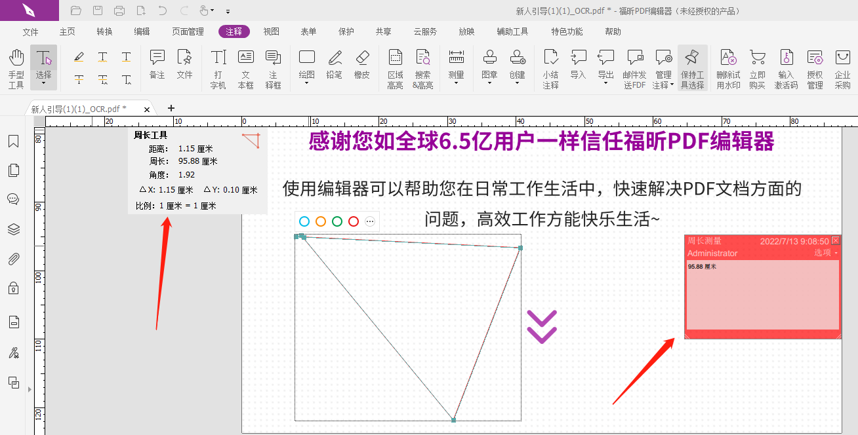Open the Bookmarks panel in the sidebar

click(13, 140)
